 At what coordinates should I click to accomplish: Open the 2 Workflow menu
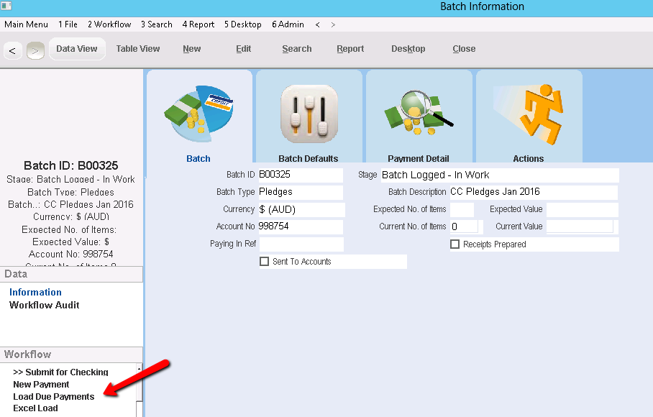109,24
